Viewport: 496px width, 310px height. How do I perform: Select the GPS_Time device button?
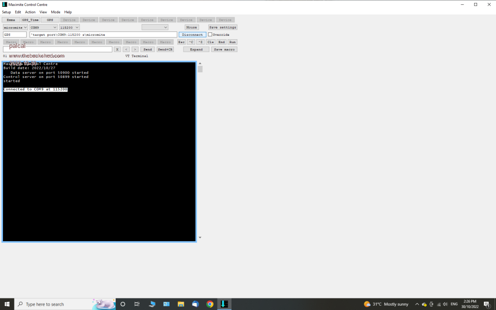click(30, 20)
